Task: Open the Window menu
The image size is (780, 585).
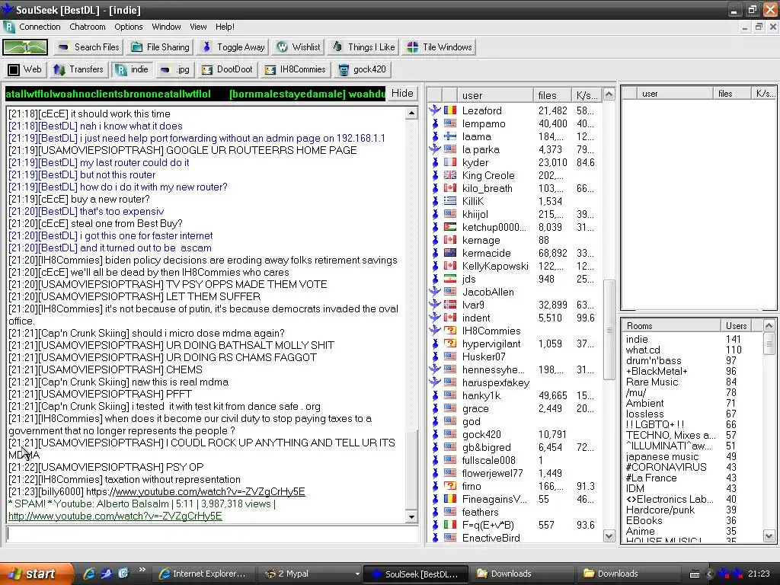Action: coord(166,27)
